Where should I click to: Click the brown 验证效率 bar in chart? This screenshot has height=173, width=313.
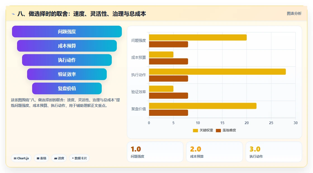click(169, 96)
